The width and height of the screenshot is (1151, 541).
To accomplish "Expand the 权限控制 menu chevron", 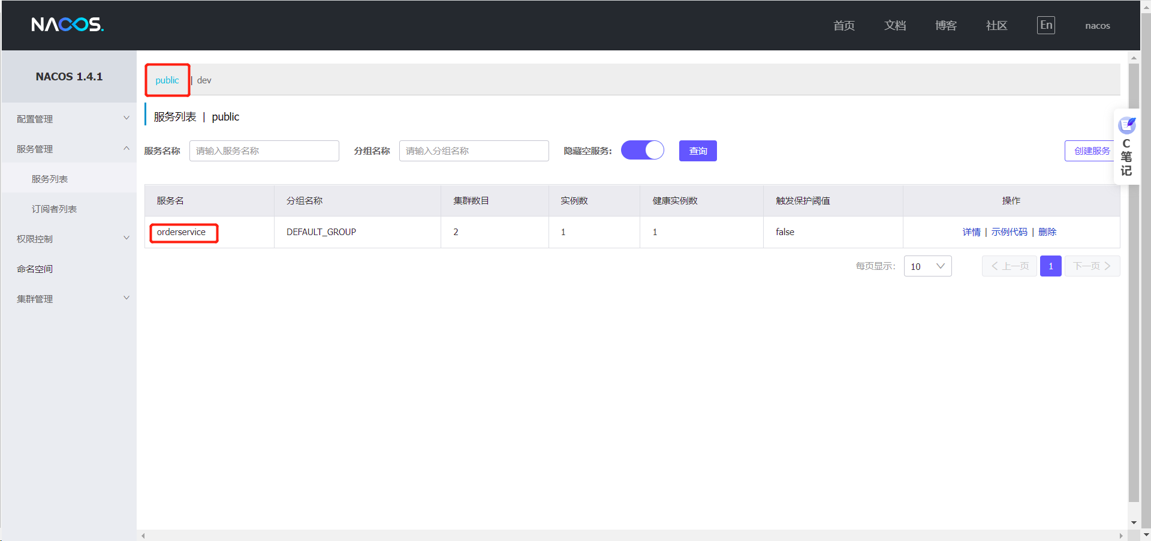I will [126, 238].
